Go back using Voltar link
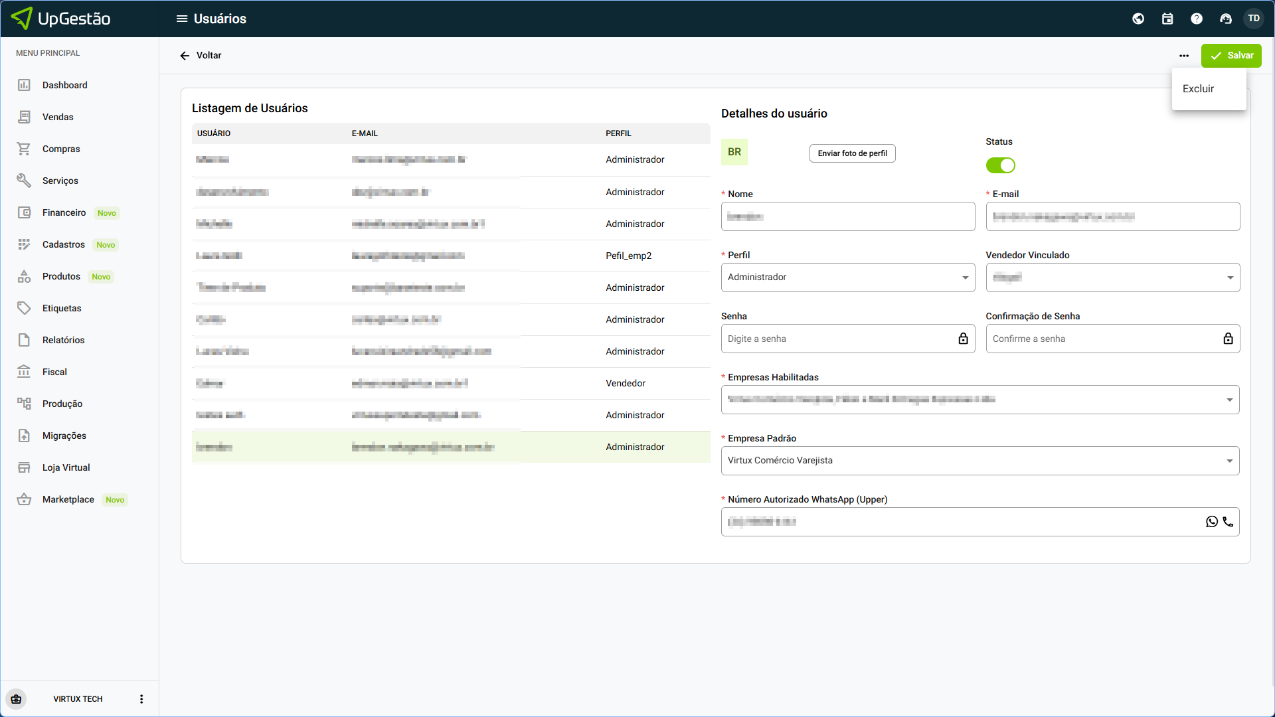The image size is (1275, 717). [201, 56]
